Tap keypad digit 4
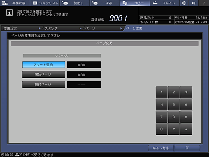The image size is (209, 157). coord(162,104)
